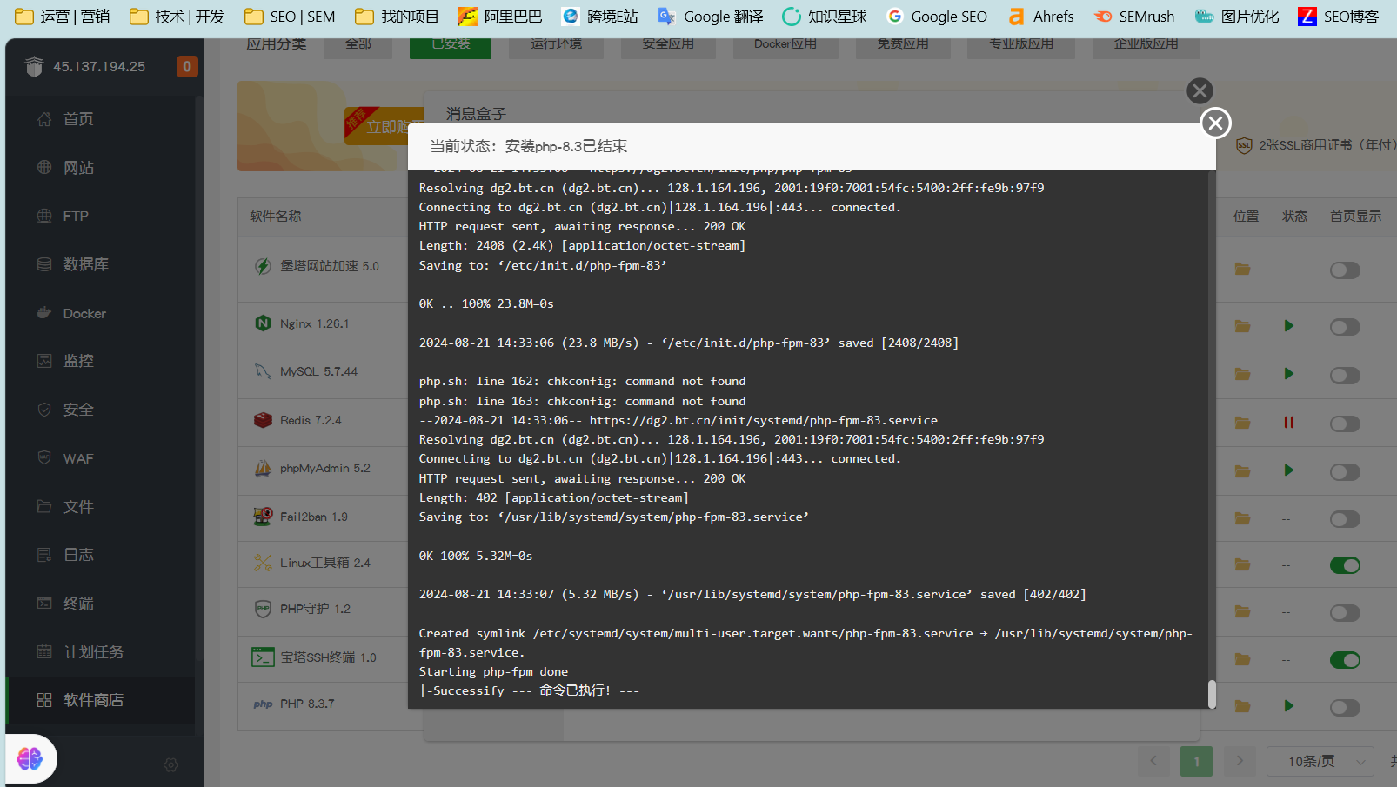The width and height of the screenshot is (1397, 787).
Task: Click the Redis paused status icon
Action: [1288, 423]
